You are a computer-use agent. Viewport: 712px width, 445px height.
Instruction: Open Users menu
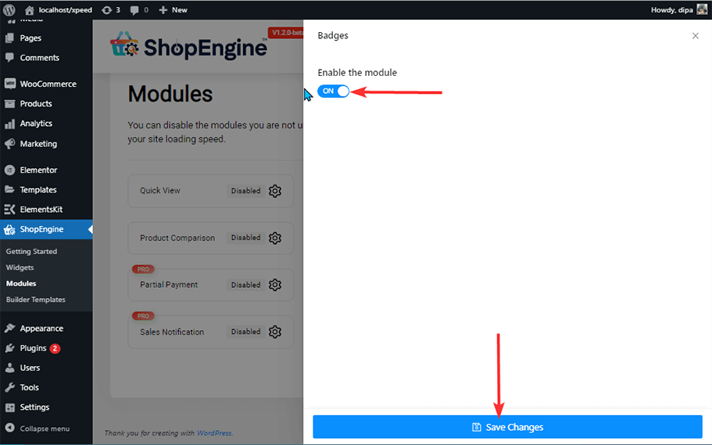(x=30, y=368)
